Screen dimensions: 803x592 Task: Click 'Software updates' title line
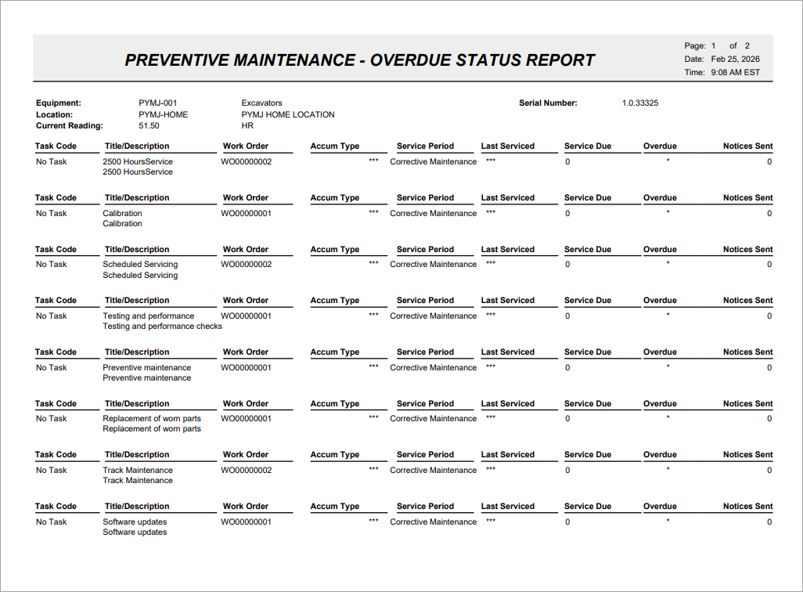(134, 522)
